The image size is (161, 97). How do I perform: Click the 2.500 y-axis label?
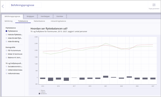pyautogui.click(x=36, y=44)
